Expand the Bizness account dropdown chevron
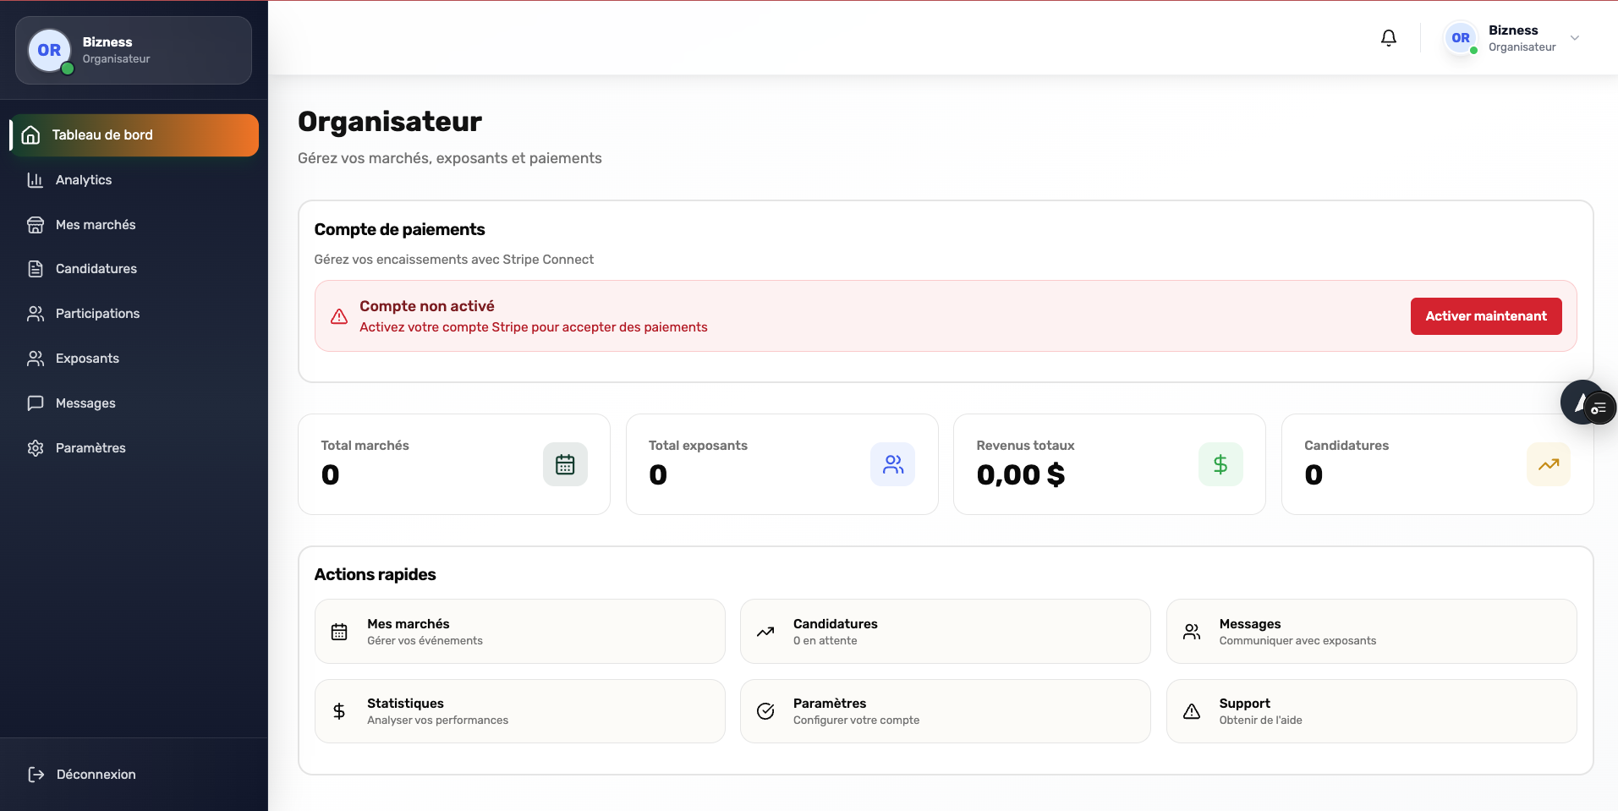1618x811 pixels. [x=1575, y=38]
